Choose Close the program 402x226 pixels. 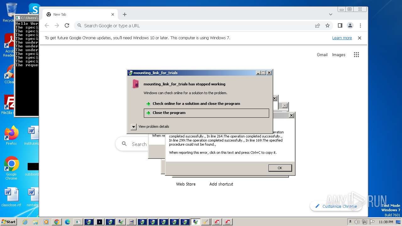206,113
